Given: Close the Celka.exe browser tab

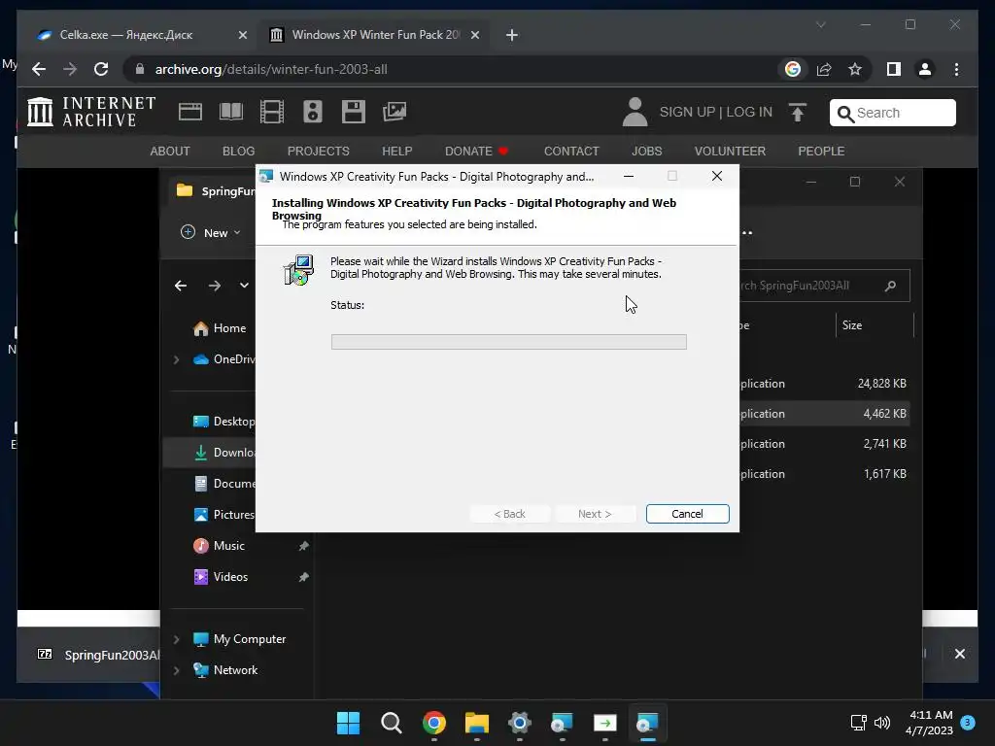Looking at the screenshot, I should point(242,36).
